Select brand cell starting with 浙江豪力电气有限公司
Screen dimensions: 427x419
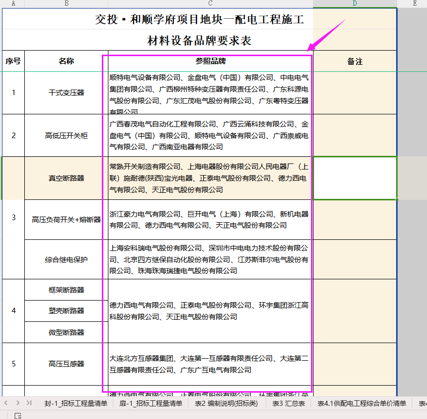211,220
